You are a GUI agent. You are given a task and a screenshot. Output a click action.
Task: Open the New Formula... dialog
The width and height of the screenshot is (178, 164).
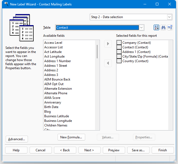(x=71, y=137)
